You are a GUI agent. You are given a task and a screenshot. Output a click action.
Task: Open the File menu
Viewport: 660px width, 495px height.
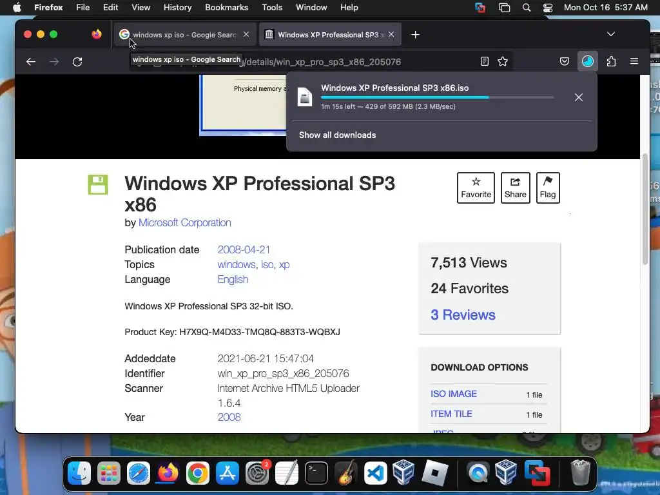(x=83, y=8)
